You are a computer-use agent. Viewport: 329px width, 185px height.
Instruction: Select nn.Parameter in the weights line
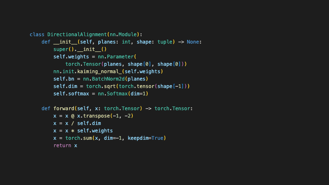[116, 57]
